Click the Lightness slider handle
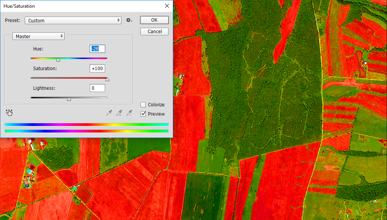Viewport: 387px width, 220px height. point(69,99)
